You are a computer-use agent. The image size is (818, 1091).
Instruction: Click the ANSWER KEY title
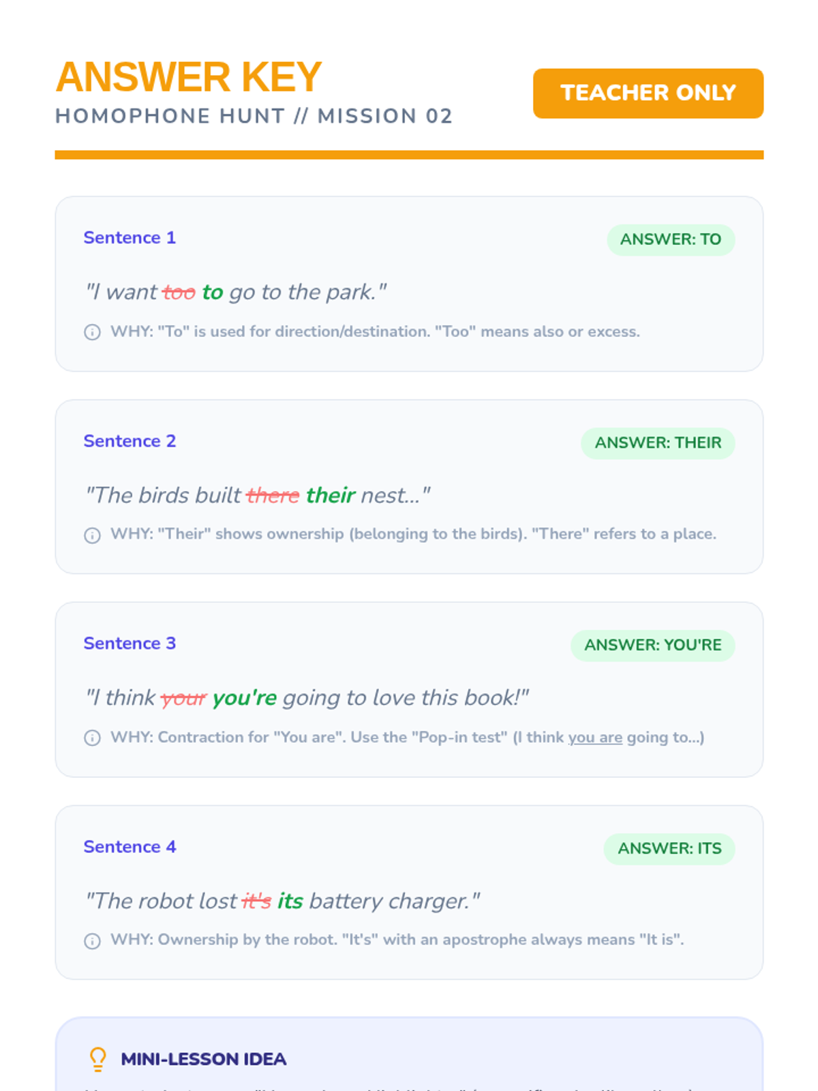click(x=188, y=77)
